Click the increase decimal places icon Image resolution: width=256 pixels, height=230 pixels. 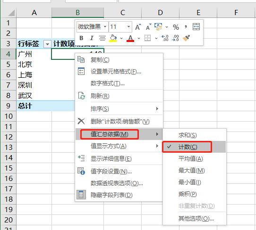(165, 38)
